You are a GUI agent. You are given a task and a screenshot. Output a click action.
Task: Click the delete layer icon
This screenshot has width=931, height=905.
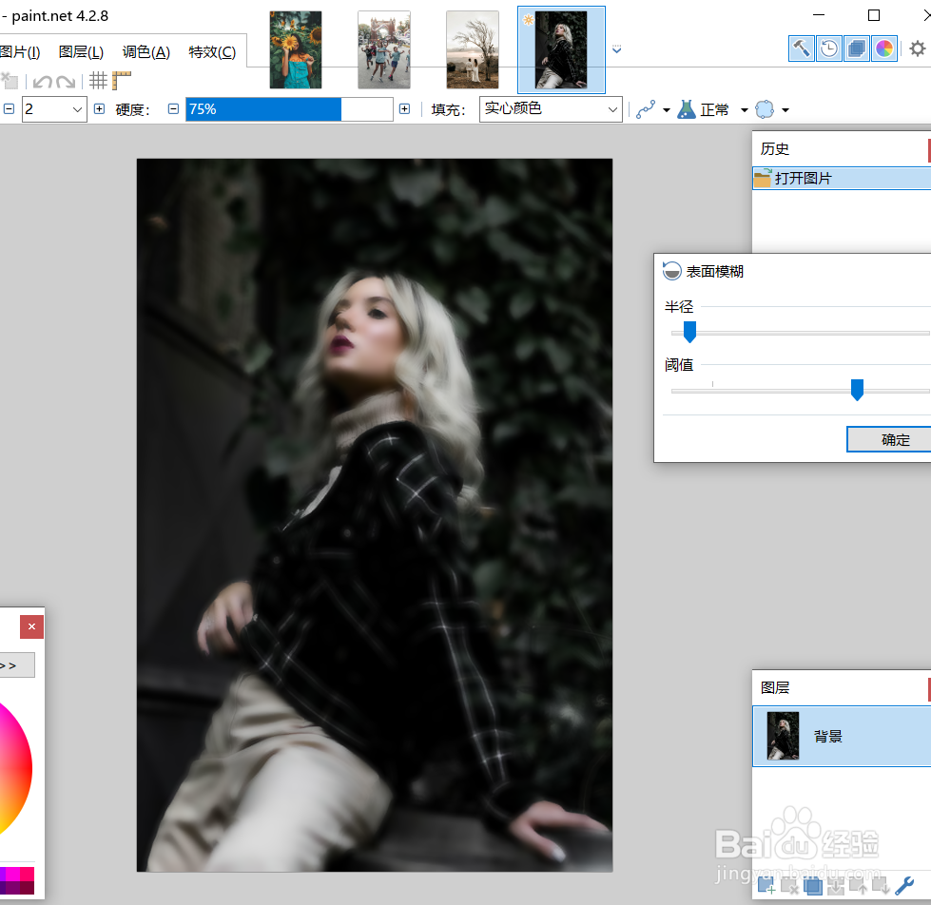pyautogui.click(x=789, y=886)
